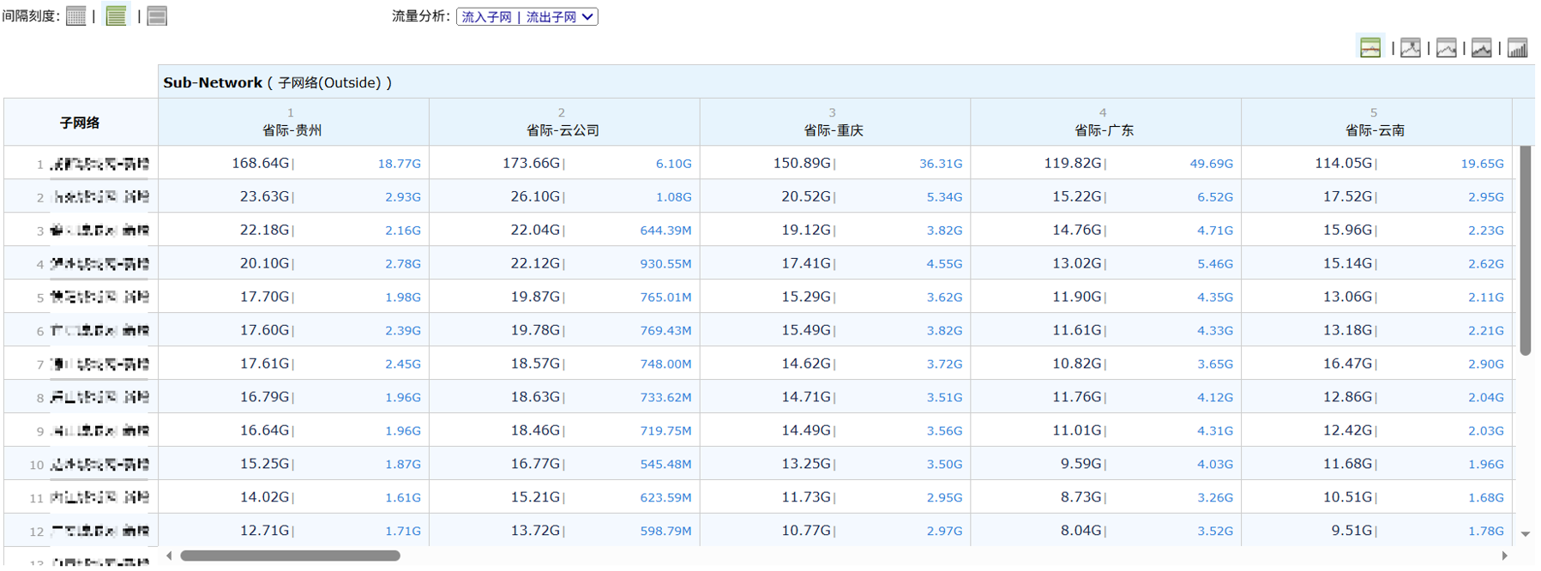Screen dimensions: 1541x571
Task: Select the green medium-row interval scale icon
Action: (116, 16)
